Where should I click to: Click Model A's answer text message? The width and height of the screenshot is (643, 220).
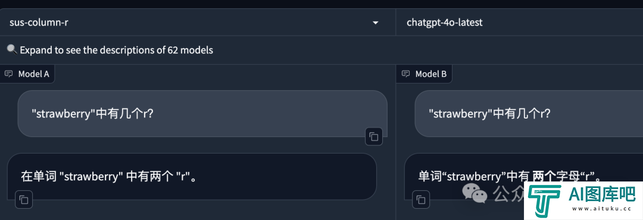coord(109,177)
